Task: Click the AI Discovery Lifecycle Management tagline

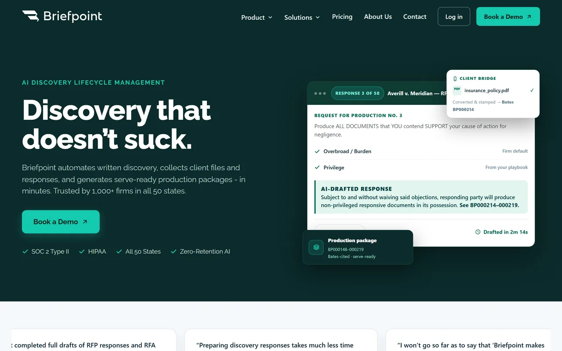Action: click(x=94, y=82)
